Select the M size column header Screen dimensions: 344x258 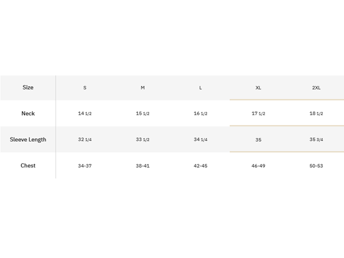click(x=143, y=88)
